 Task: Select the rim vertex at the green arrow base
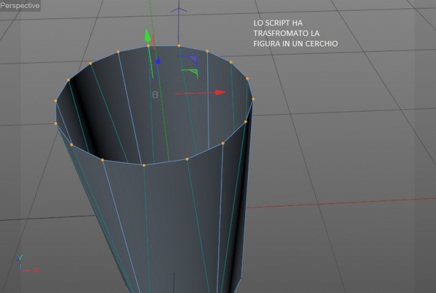click(149, 46)
